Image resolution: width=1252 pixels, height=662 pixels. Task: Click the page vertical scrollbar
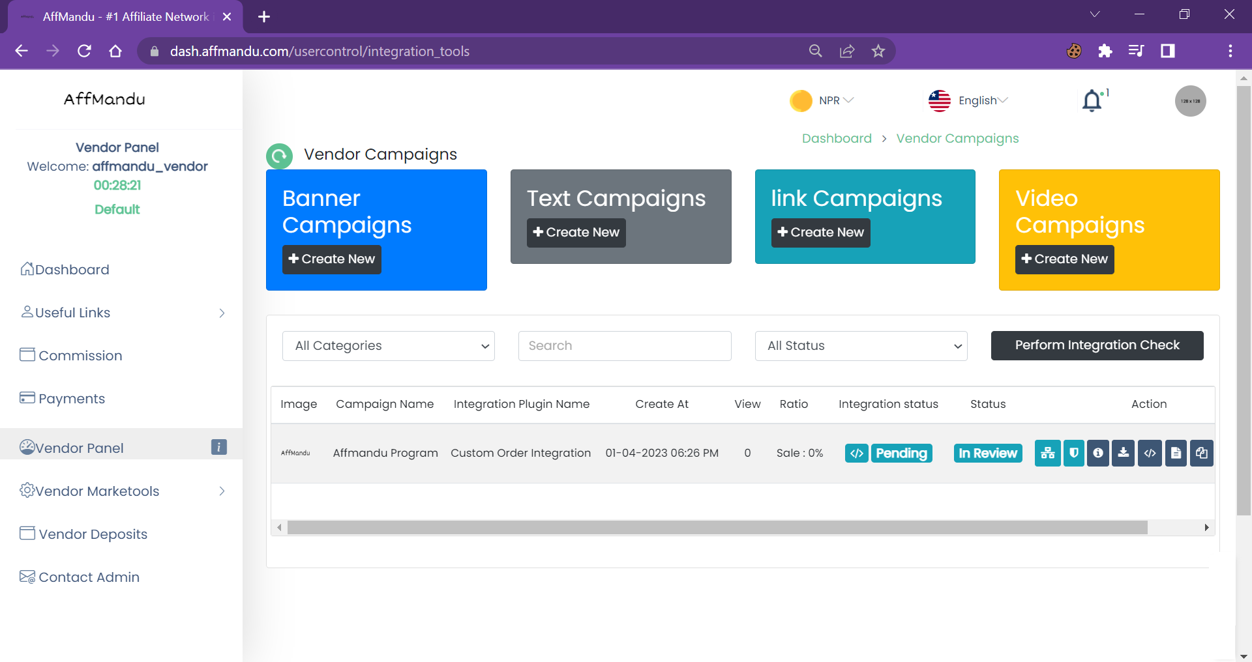(1244, 300)
